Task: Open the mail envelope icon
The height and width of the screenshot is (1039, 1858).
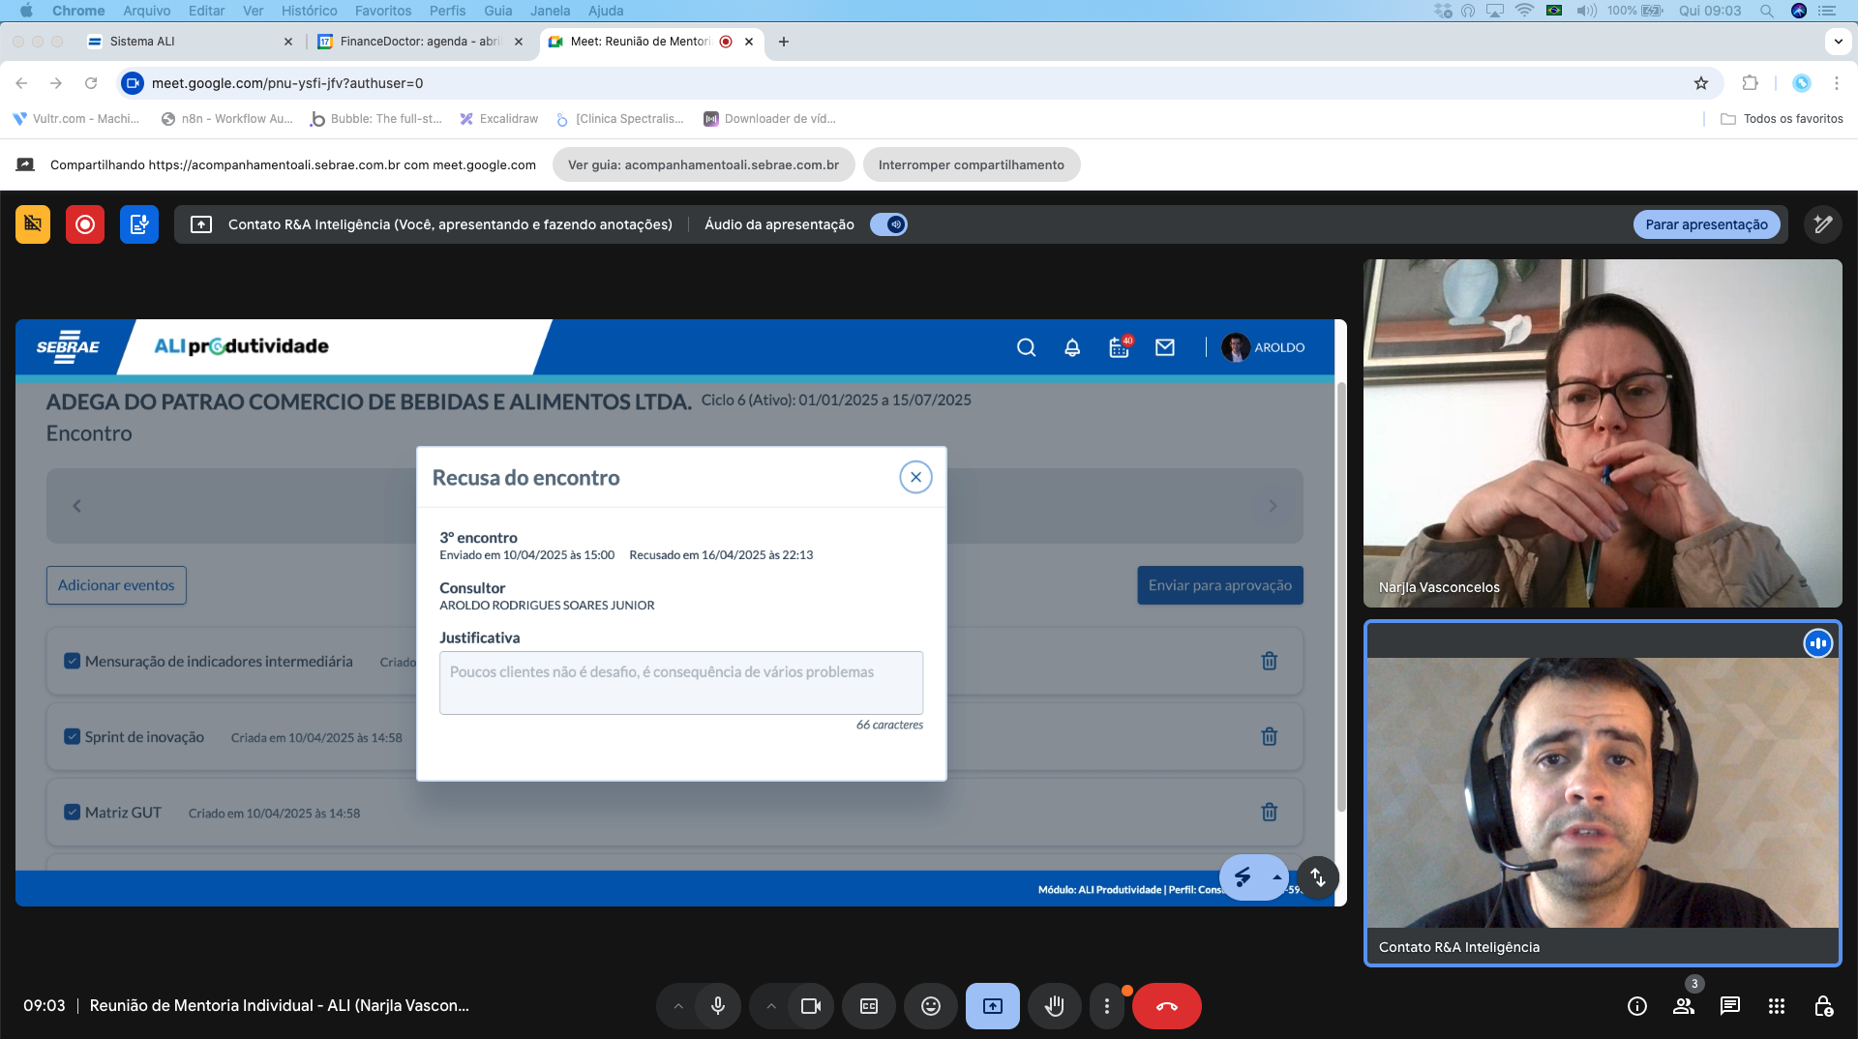Action: tap(1165, 347)
